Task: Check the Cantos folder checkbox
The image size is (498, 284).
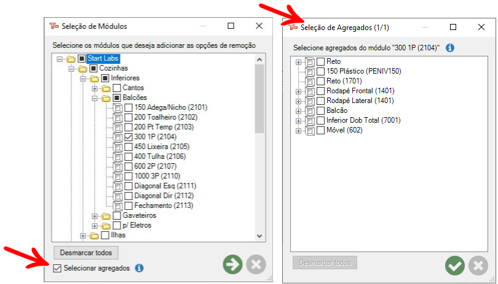Action: [117, 88]
